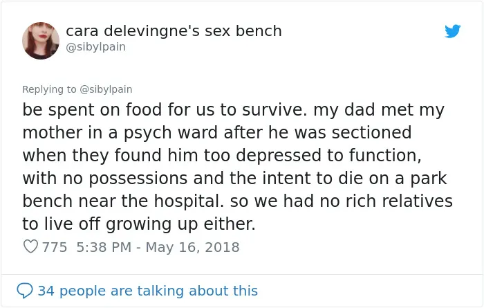Open 34 people are talking about this
484x308 pixels.
(x=147, y=291)
